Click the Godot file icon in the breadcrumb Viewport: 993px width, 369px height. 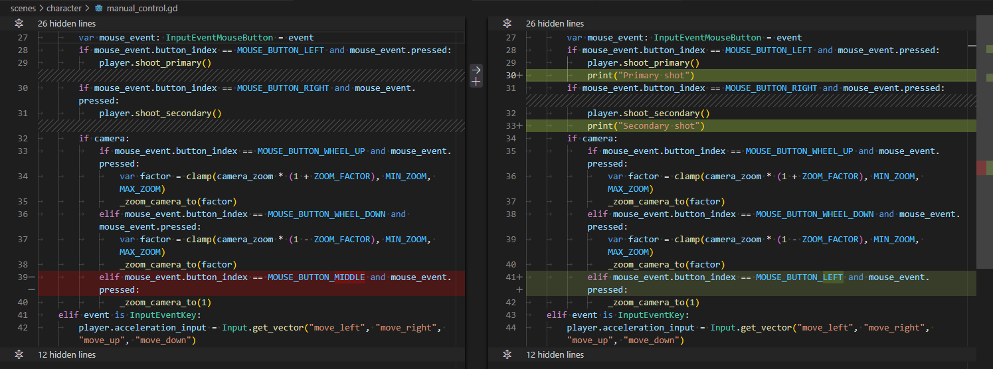99,9
